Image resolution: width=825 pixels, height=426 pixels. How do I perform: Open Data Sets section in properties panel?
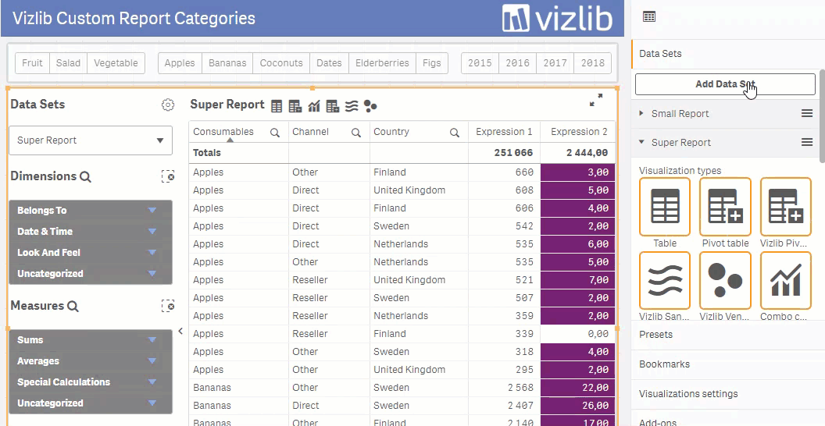725,54
